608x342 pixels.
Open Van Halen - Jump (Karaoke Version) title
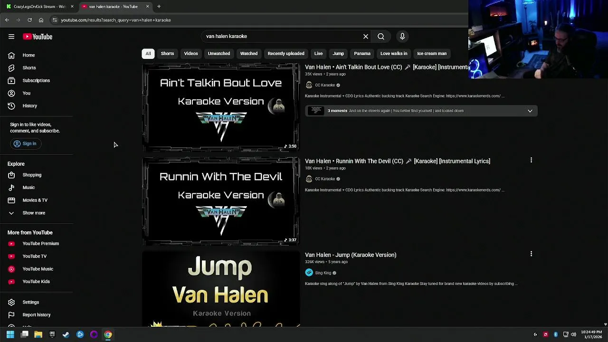coord(351,255)
